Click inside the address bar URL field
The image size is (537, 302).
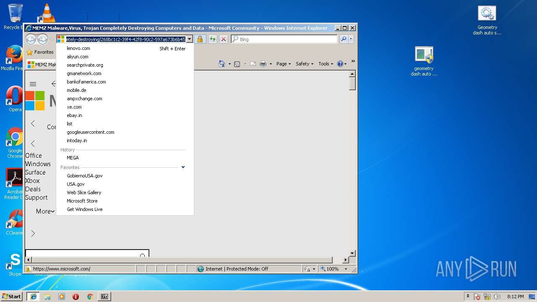(125, 39)
